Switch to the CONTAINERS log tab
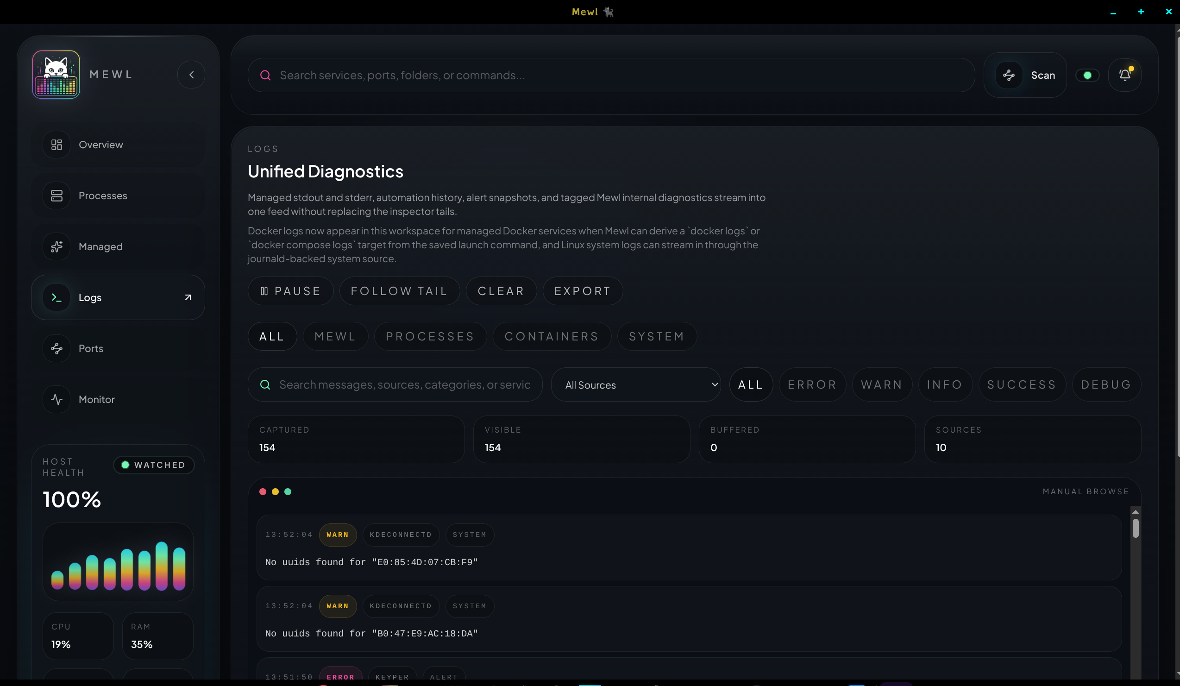The image size is (1180, 686). [552, 337]
